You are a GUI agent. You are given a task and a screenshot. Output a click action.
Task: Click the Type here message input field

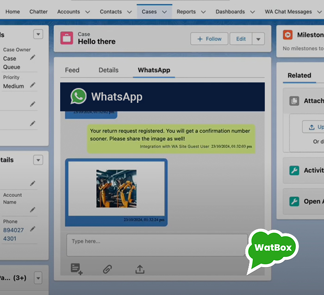tap(157, 245)
